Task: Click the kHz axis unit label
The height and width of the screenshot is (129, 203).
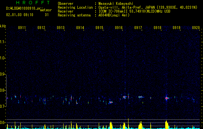Action: [x=3, y=26]
